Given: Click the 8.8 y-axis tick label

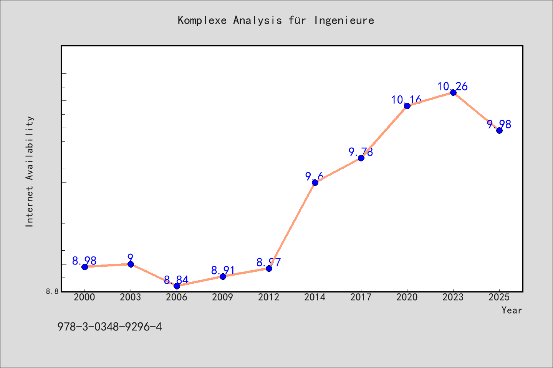Looking at the screenshot, I should point(53,291).
